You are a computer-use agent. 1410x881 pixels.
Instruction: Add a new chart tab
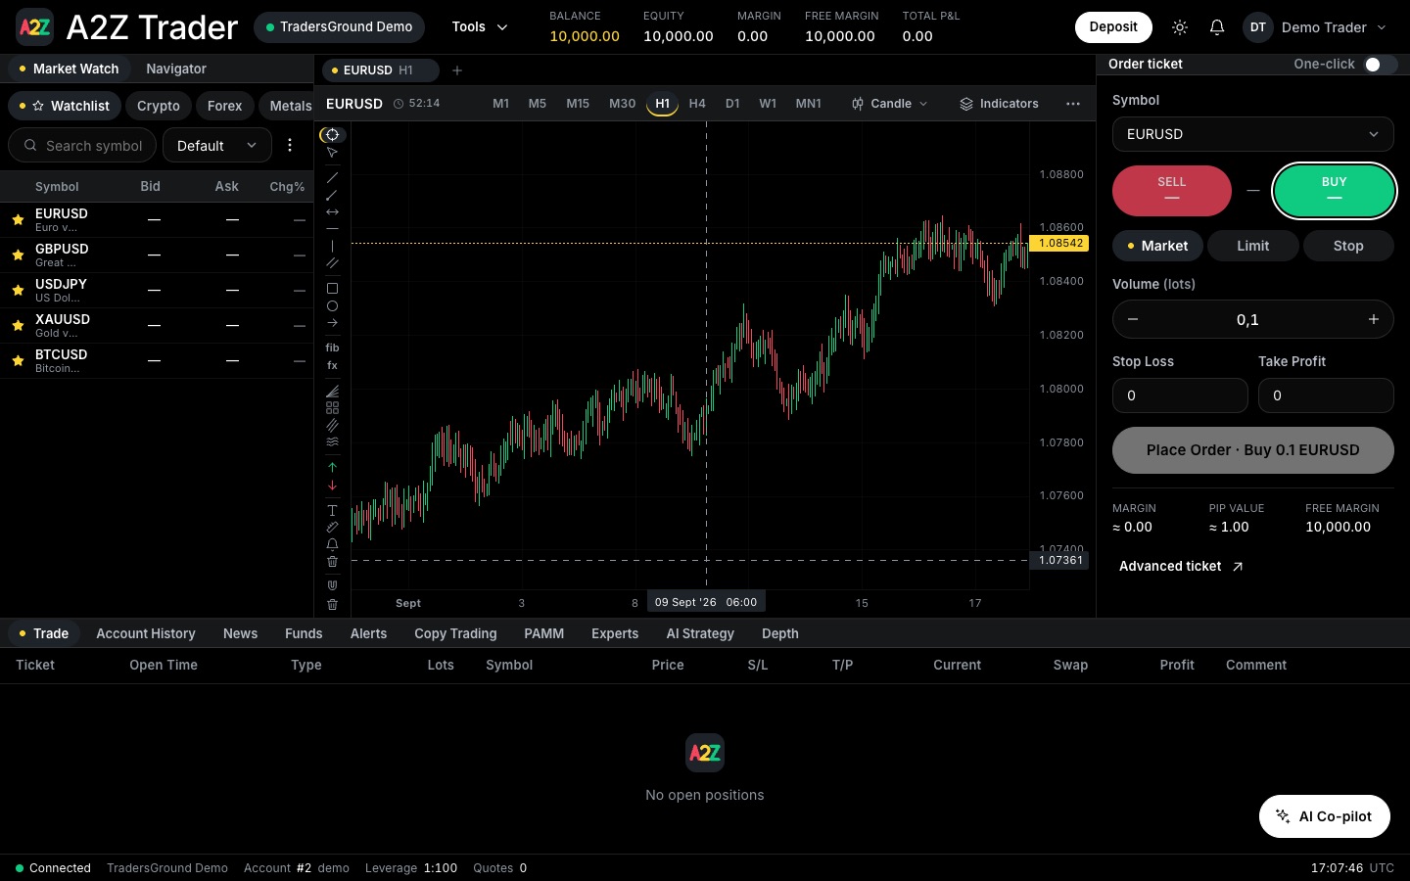tap(457, 70)
